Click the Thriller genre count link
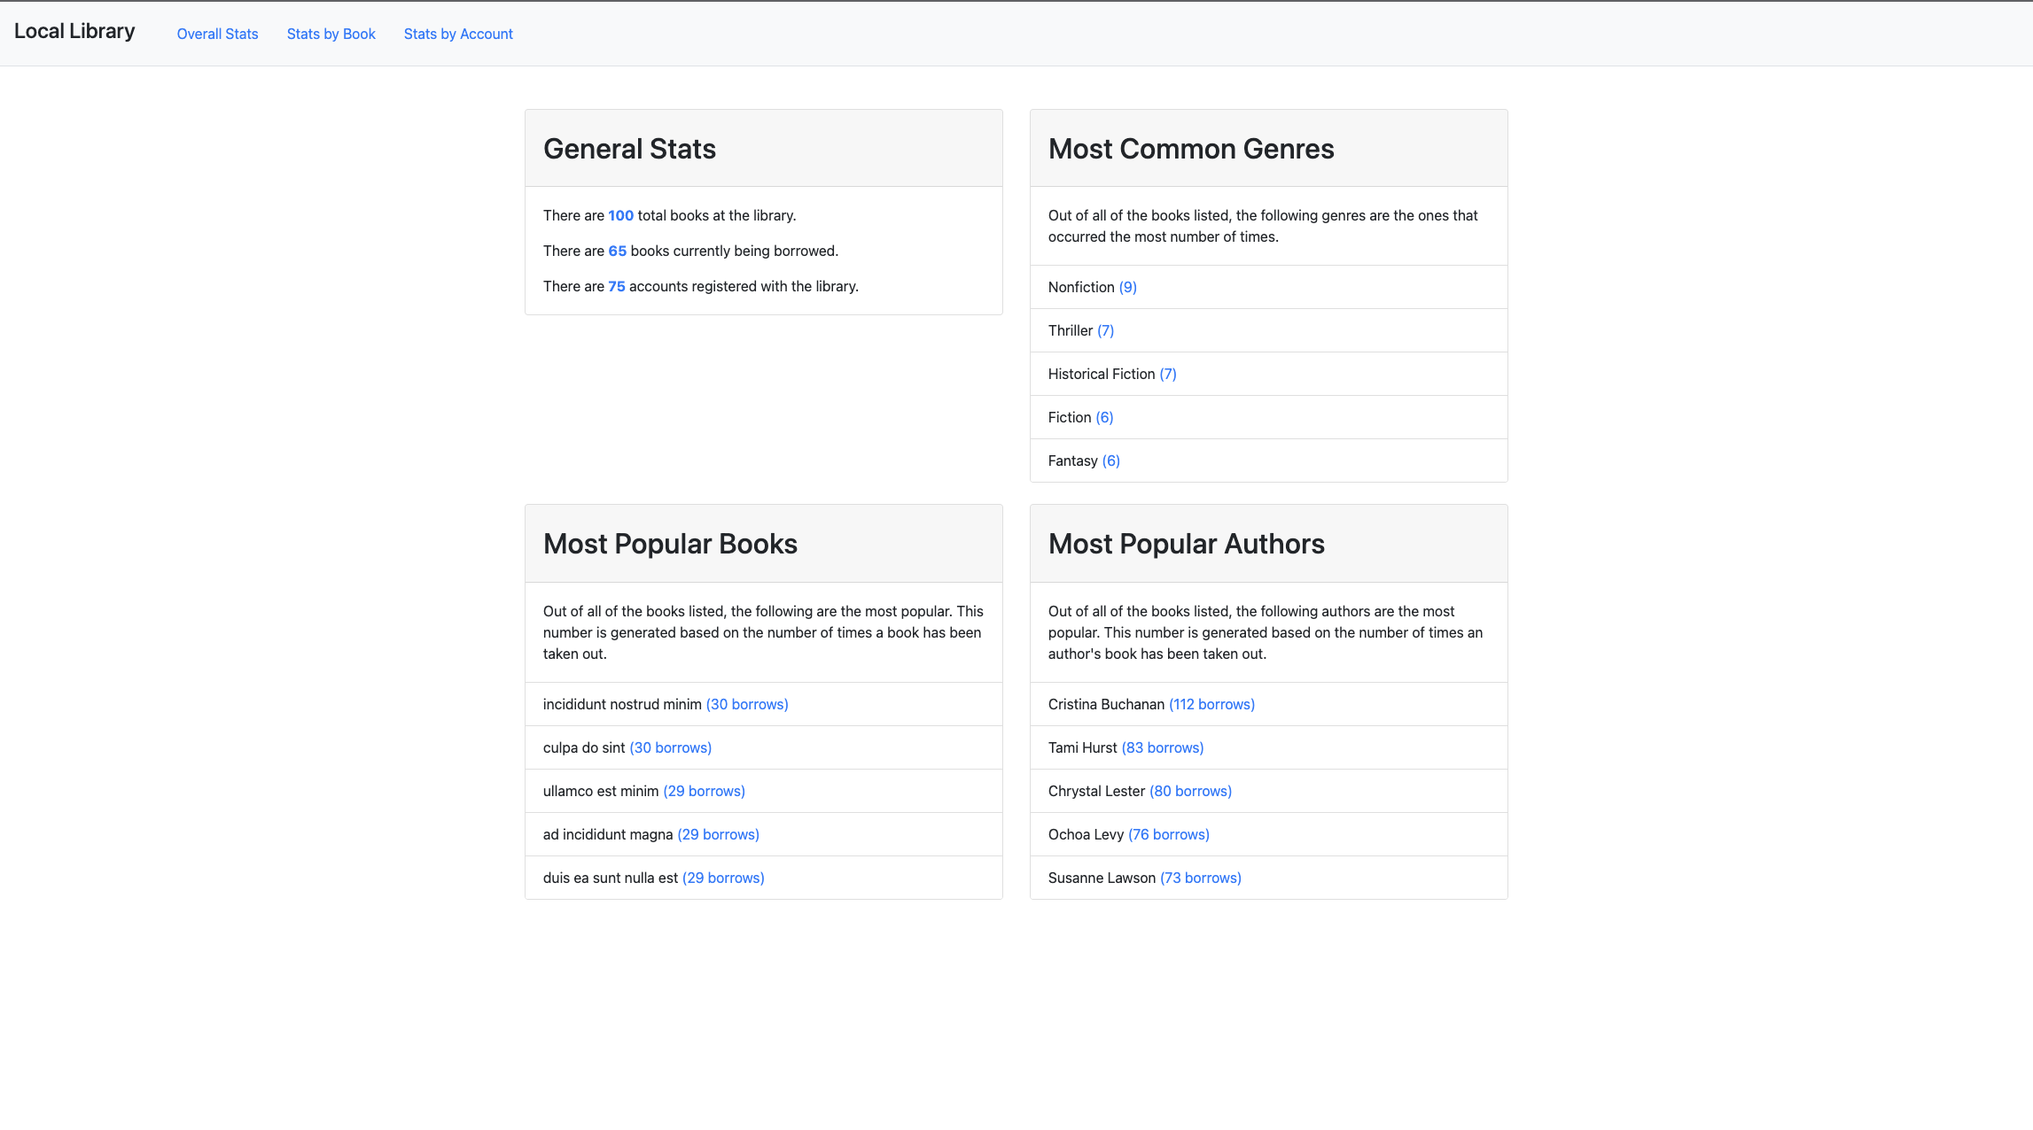2033x1130 pixels. coord(1105,330)
